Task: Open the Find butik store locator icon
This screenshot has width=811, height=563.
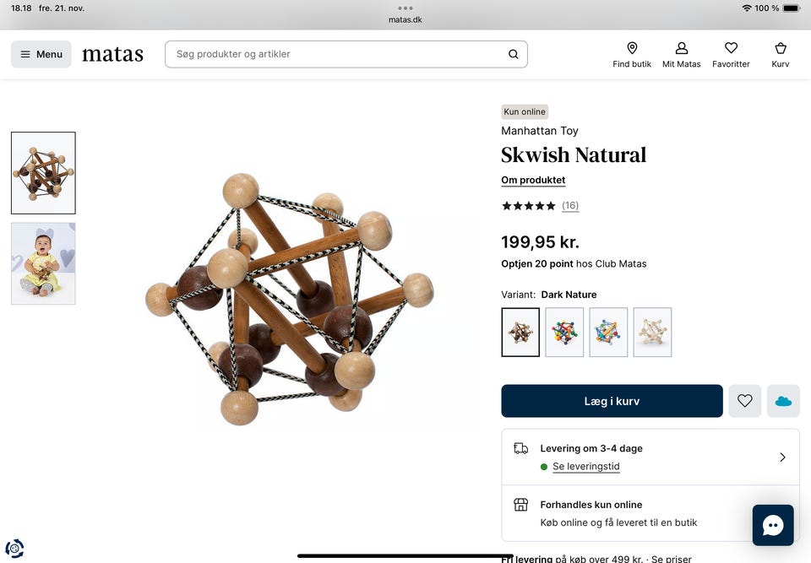Action: tap(632, 49)
